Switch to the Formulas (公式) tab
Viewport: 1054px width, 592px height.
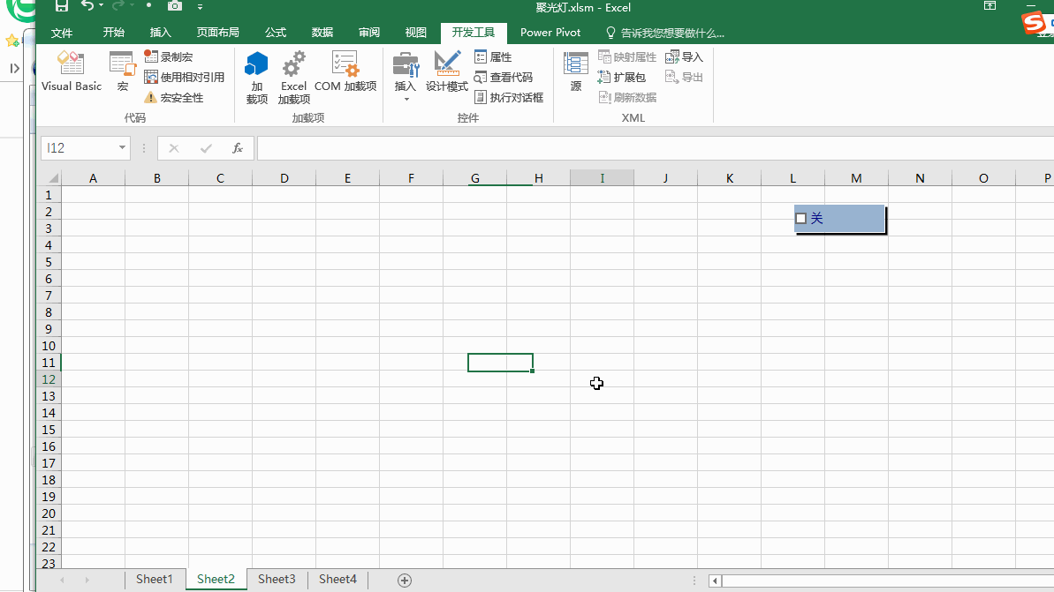(275, 33)
